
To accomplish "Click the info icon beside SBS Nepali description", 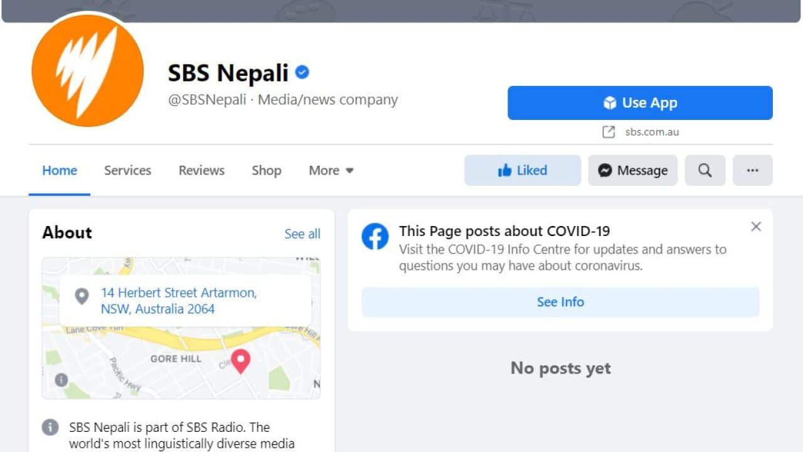I will coord(50,428).
